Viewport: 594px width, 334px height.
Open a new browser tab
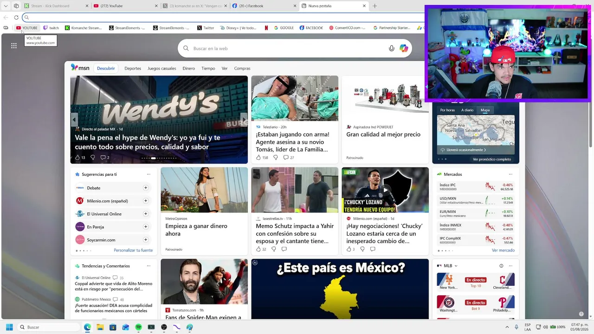coord(375,6)
